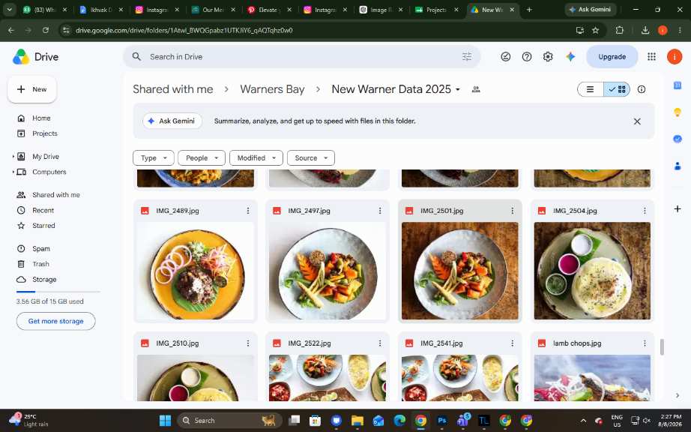Open Google apps grid launcher
This screenshot has height=432, width=691.
click(x=651, y=57)
